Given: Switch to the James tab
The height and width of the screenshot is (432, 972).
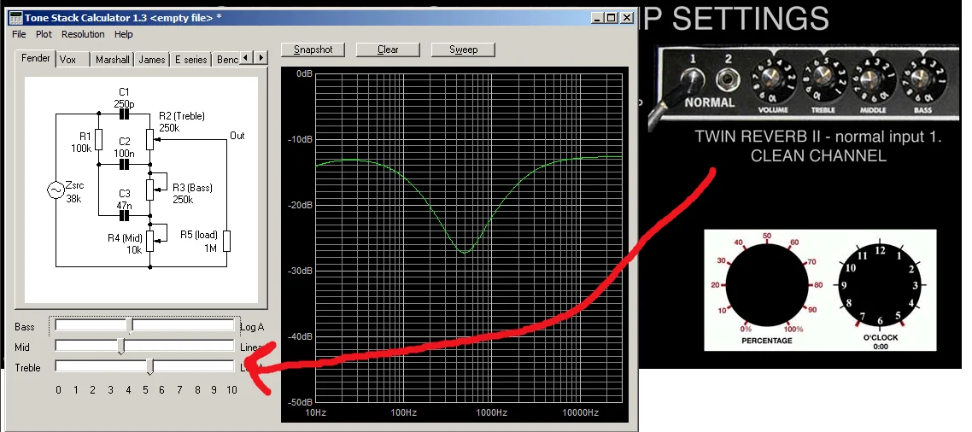Looking at the screenshot, I should coord(151,60).
